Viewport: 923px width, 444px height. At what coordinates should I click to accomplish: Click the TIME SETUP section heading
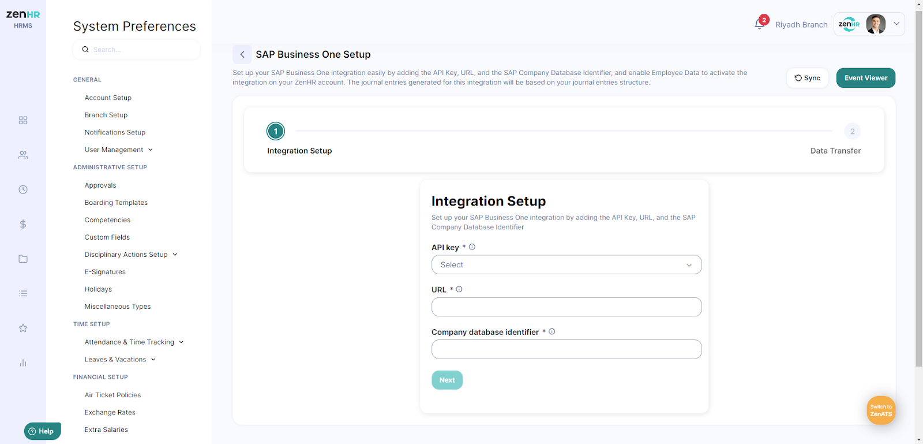point(91,324)
